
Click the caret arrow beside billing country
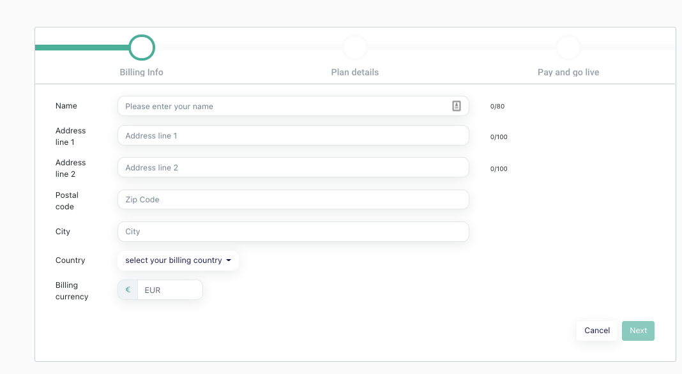click(x=229, y=260)
